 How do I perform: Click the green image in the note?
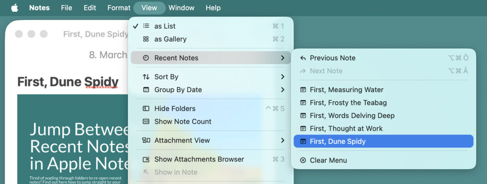[73, 139]
